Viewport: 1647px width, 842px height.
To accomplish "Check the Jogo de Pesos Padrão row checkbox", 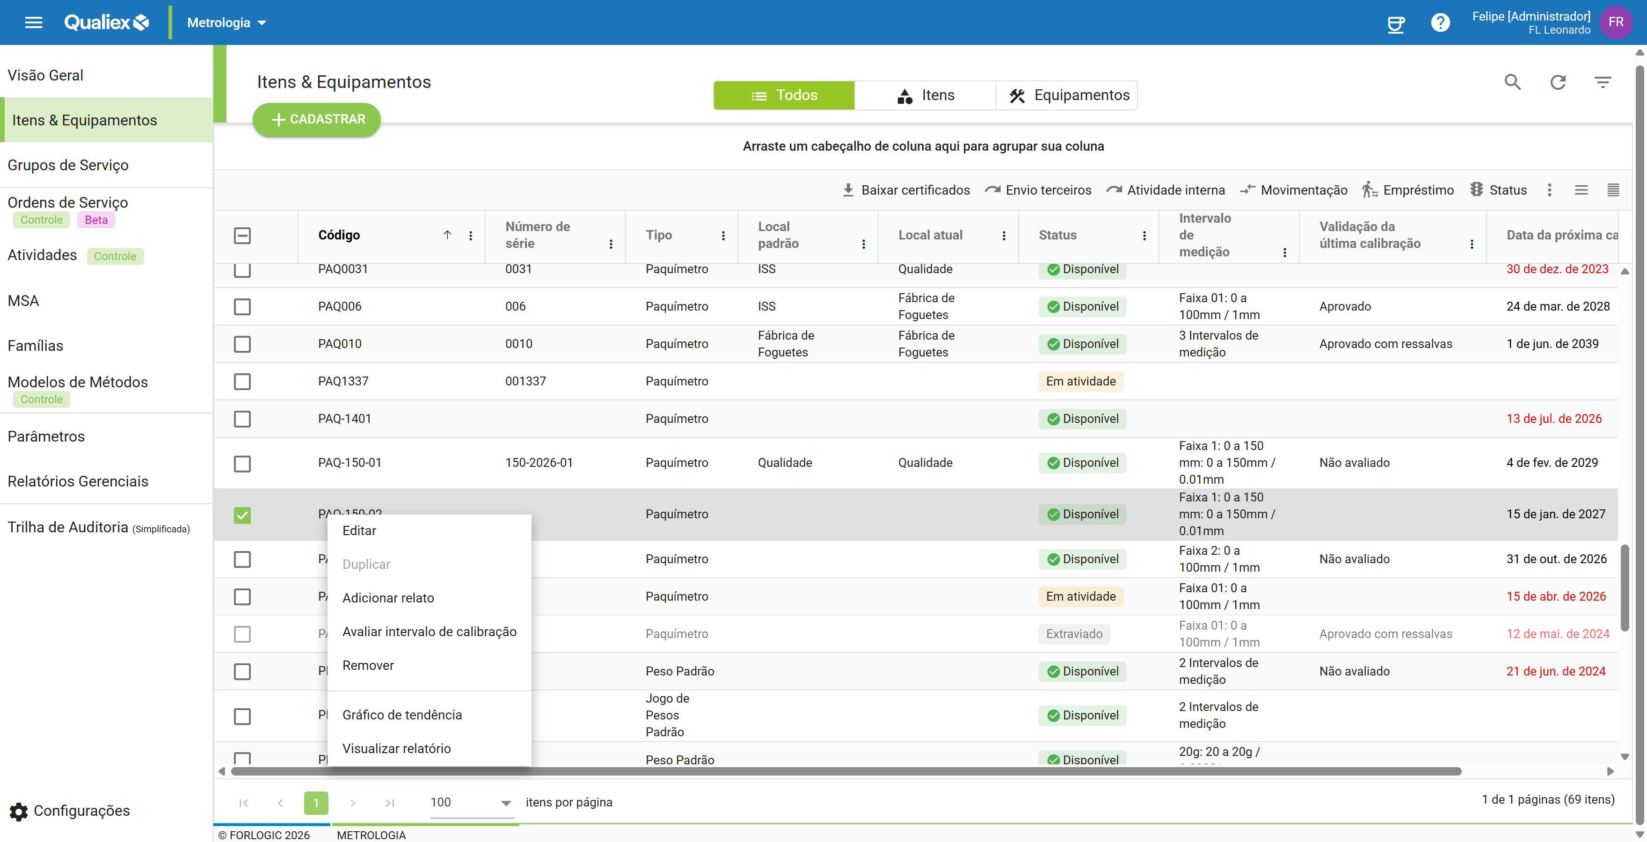I will pyautogui.click(x=242, y=716).
